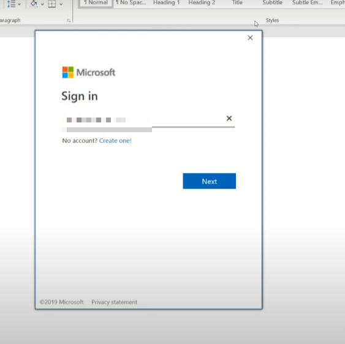This screenshot has width=345, height=344.
Task: Open the Privacy statement link
Action: click(x=114, y=302)
